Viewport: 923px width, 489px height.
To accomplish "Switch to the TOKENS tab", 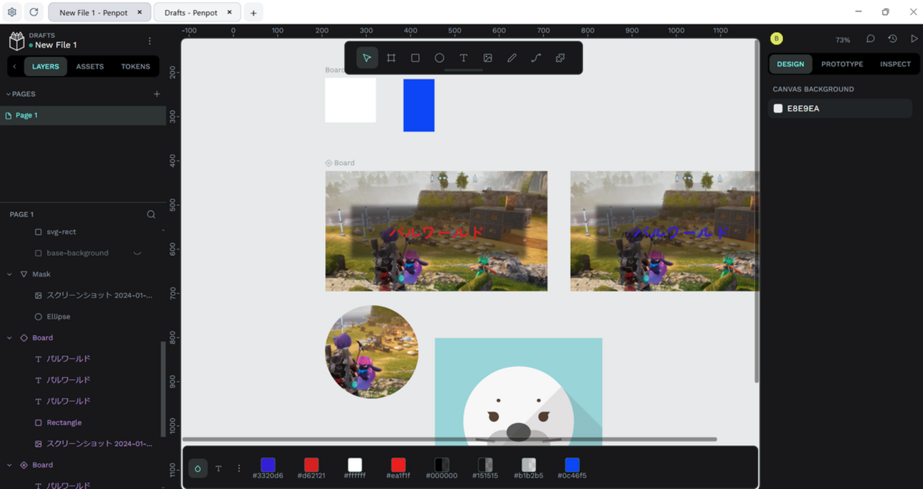I will pos(136,67).
